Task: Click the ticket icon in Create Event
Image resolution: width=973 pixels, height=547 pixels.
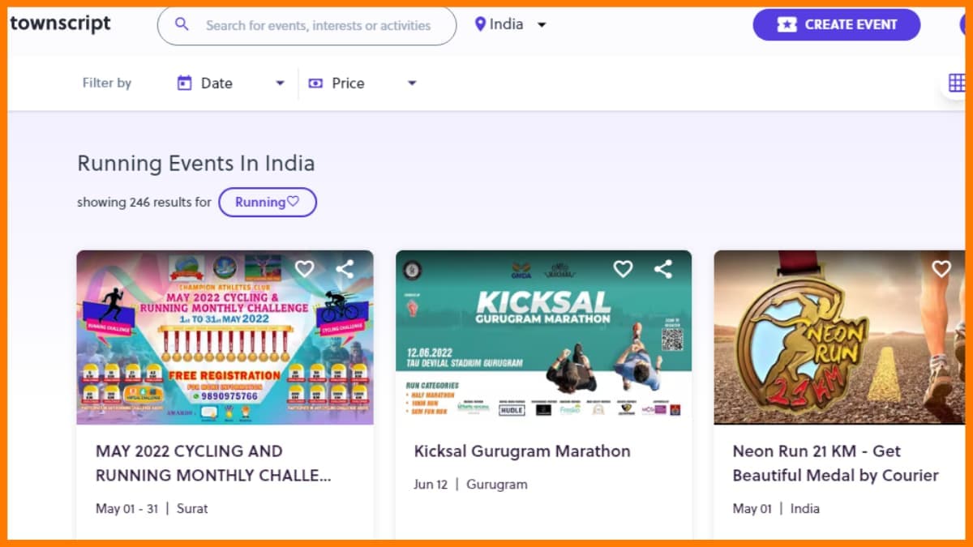Action: coord(787,24)
